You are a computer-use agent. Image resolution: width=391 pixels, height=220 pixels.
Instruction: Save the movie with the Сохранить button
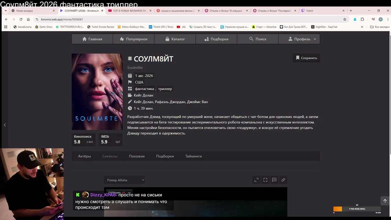click(x=306, y=58)
